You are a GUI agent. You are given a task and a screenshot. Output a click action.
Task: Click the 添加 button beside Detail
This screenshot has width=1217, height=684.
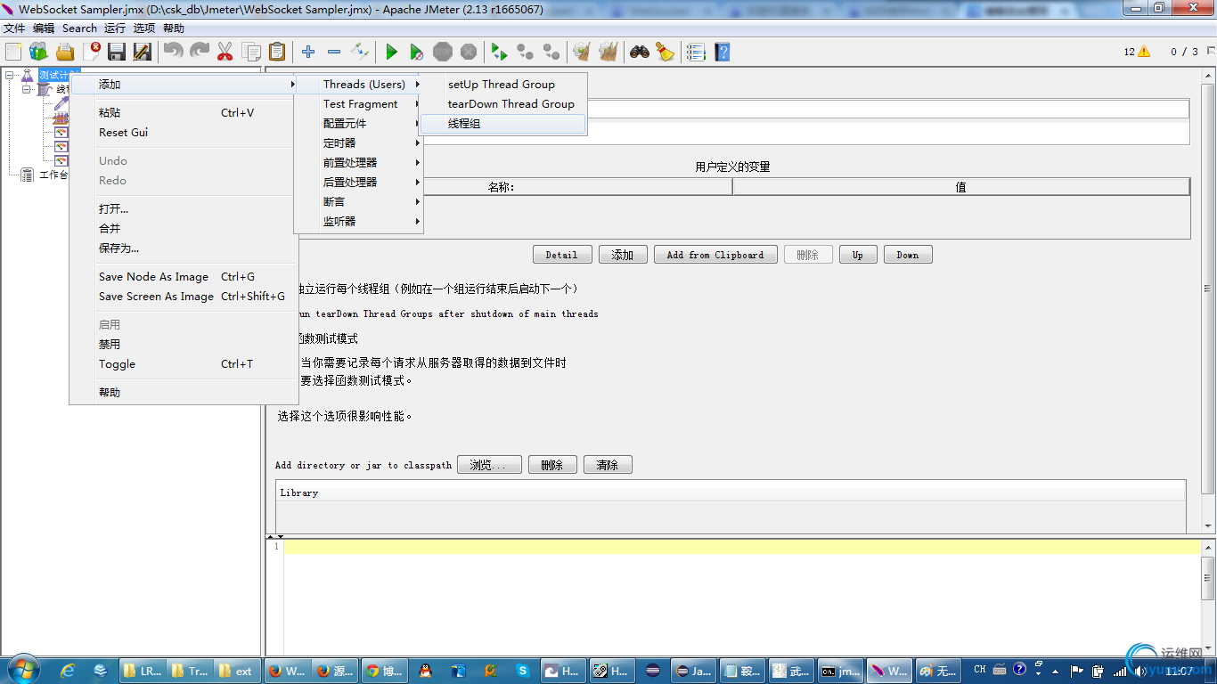click(623, 255)
